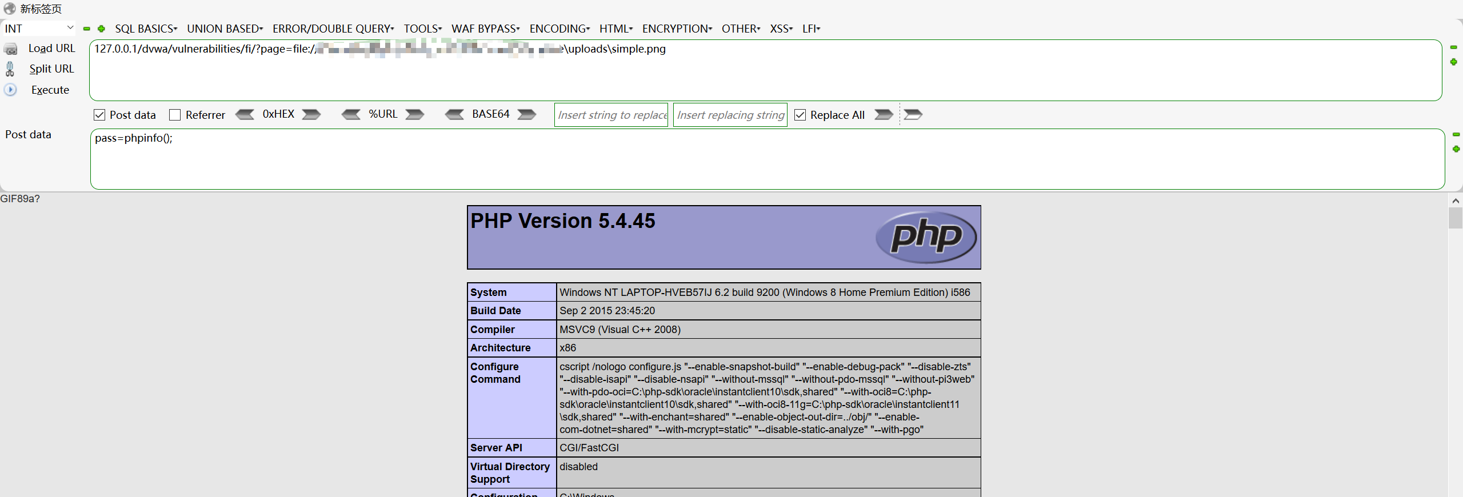This screenshot has height=497, width=1463.
Task: Click the outlined arrow at end of toolbar
Action: [913, 114]
